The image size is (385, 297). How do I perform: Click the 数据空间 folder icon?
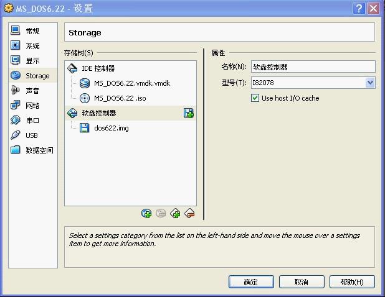(x=15, y=150)
